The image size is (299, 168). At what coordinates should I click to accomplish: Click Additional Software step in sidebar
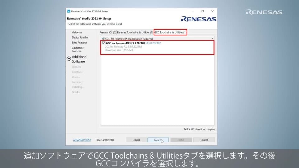[79, 59]
